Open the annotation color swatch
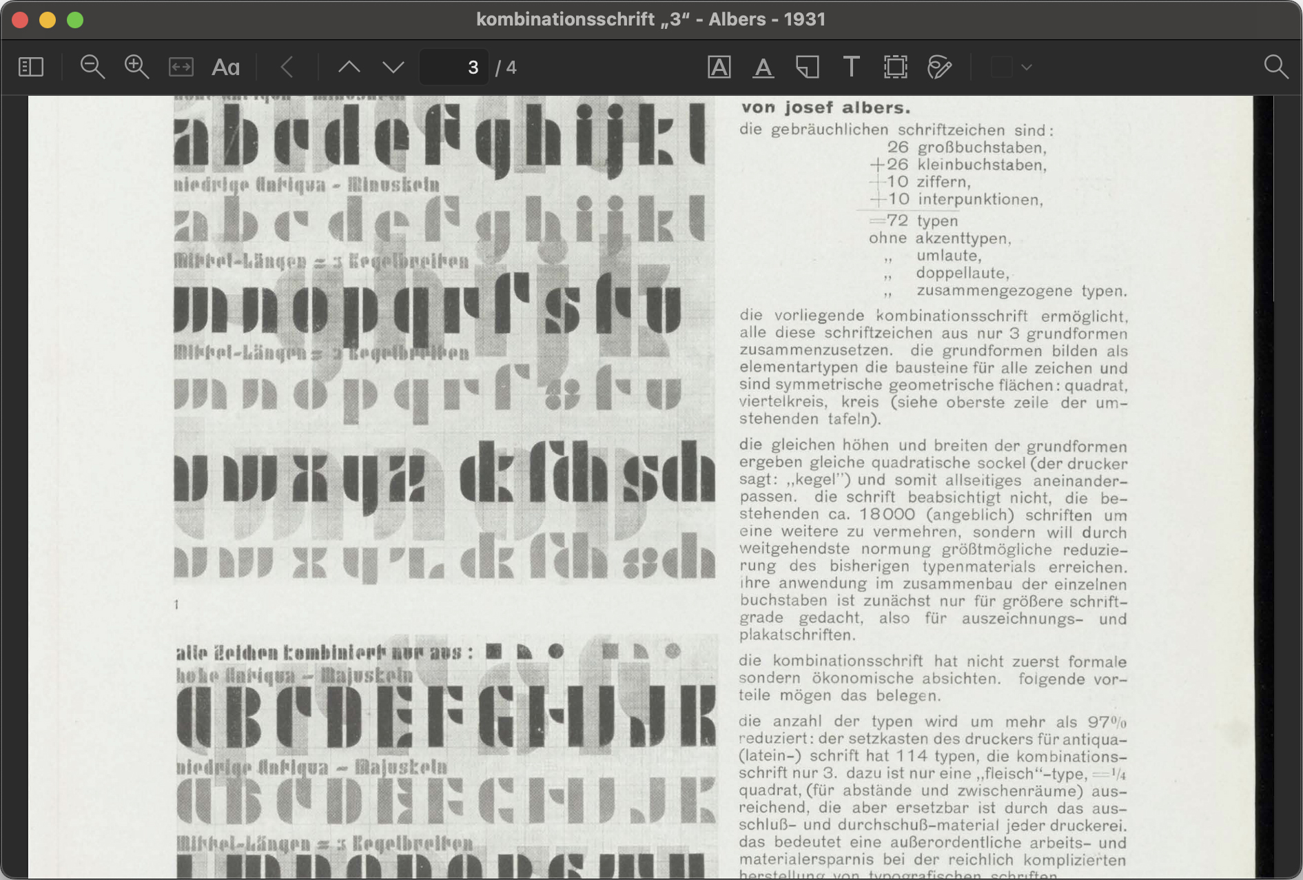 [x=1001, y=68]
